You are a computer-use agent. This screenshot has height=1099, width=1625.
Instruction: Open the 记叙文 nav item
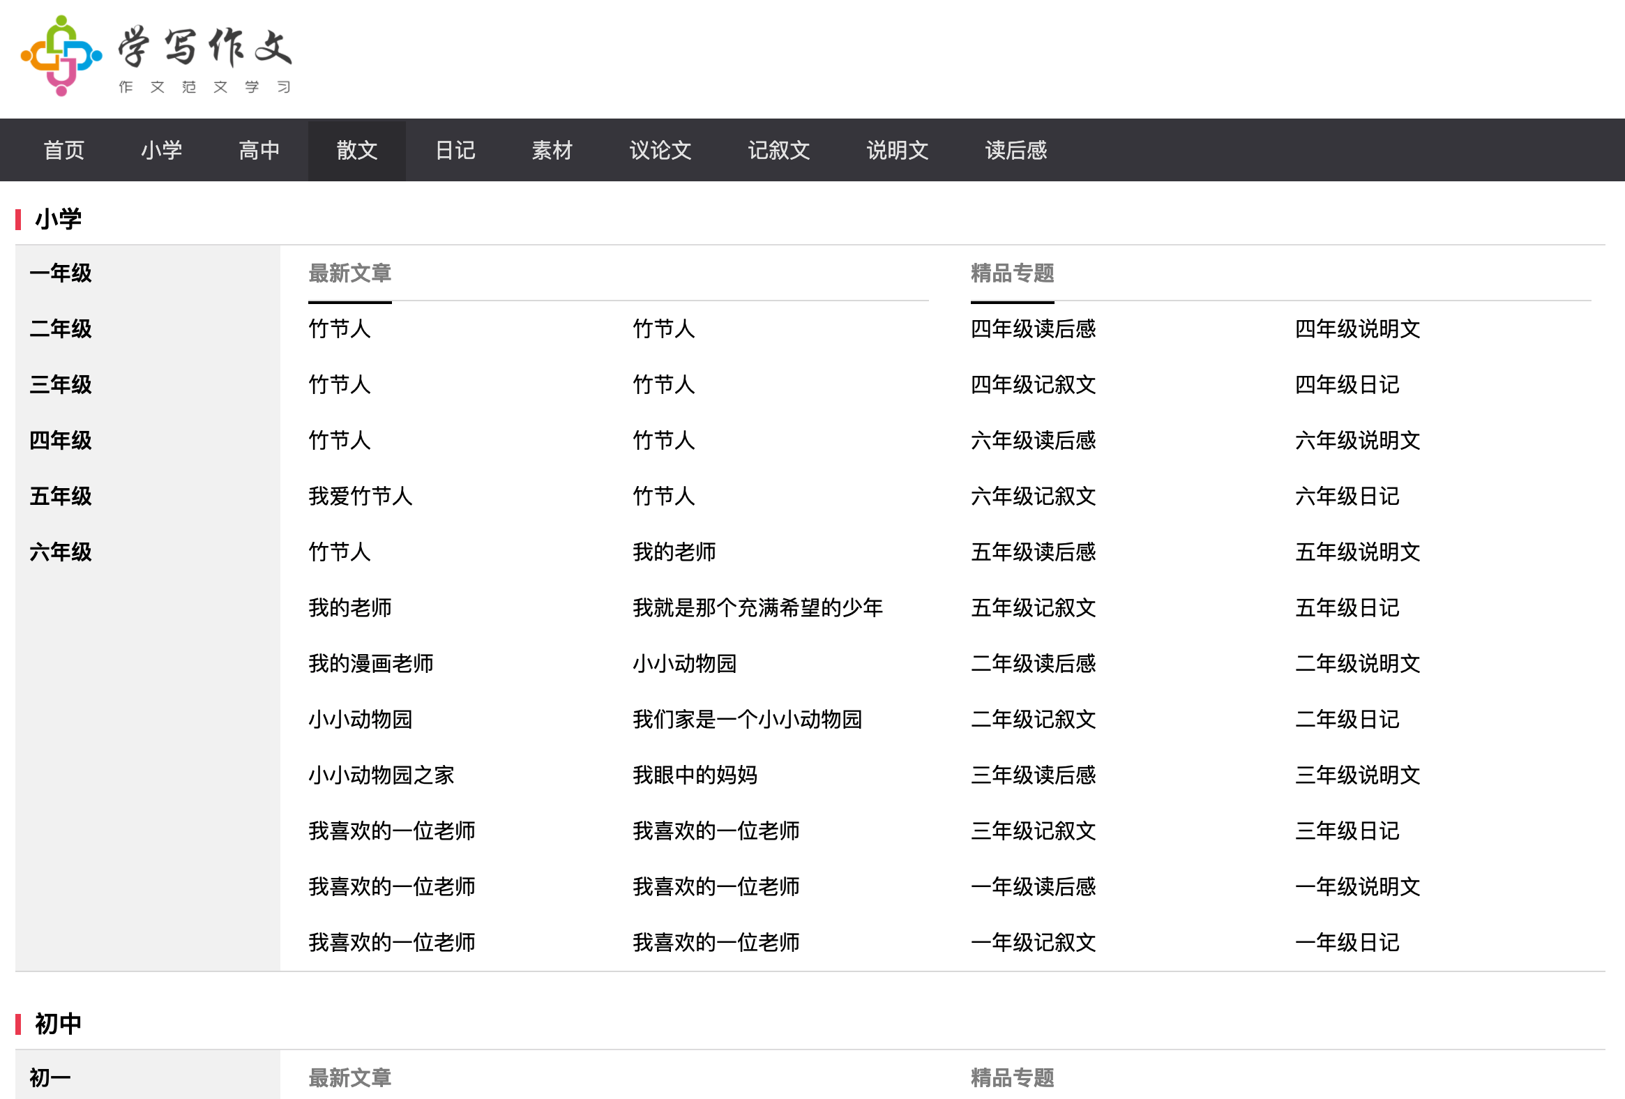tap(779, 151)
